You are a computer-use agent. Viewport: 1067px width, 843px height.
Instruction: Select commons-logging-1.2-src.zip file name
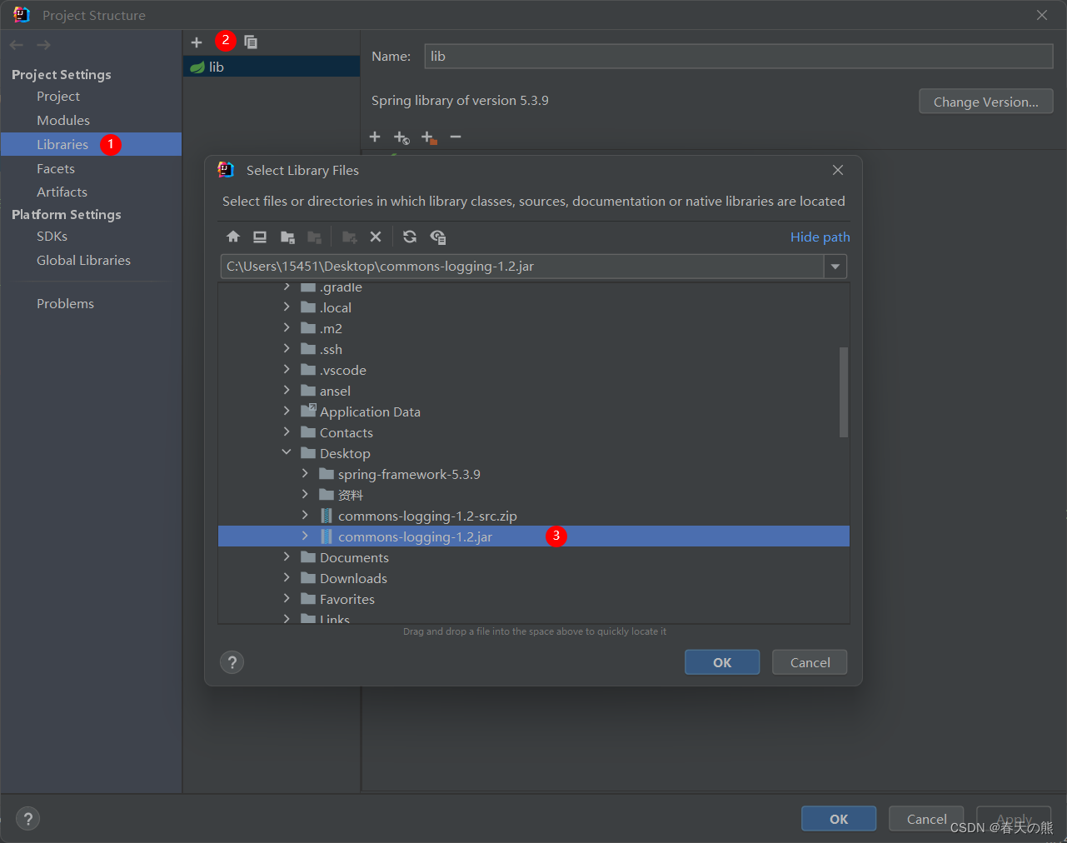tap(427, 516)
